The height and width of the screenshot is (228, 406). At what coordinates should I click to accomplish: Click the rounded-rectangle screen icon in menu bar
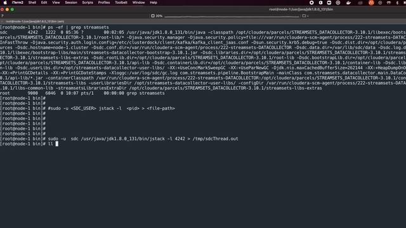pyautogui.click(x=329, y=3)
